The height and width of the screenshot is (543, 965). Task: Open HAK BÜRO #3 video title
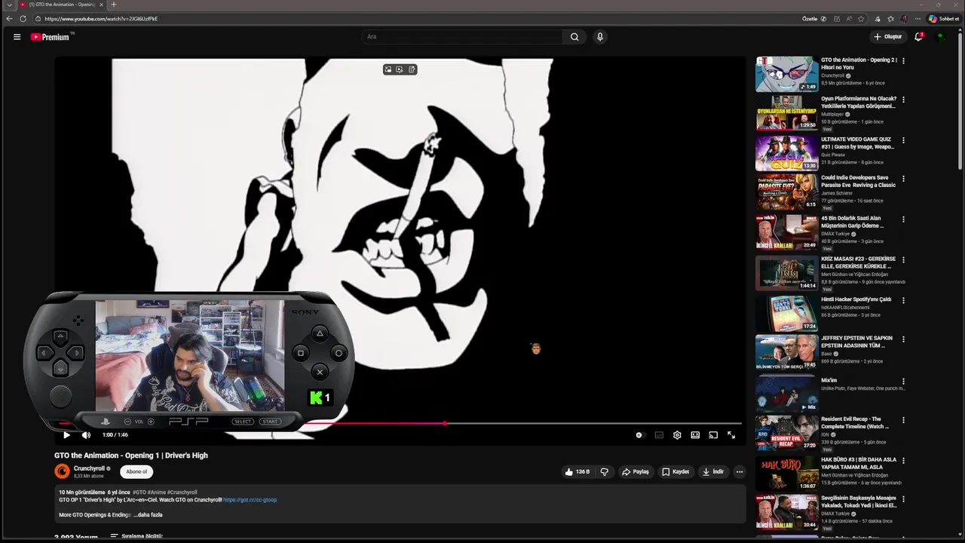point(859,463)
